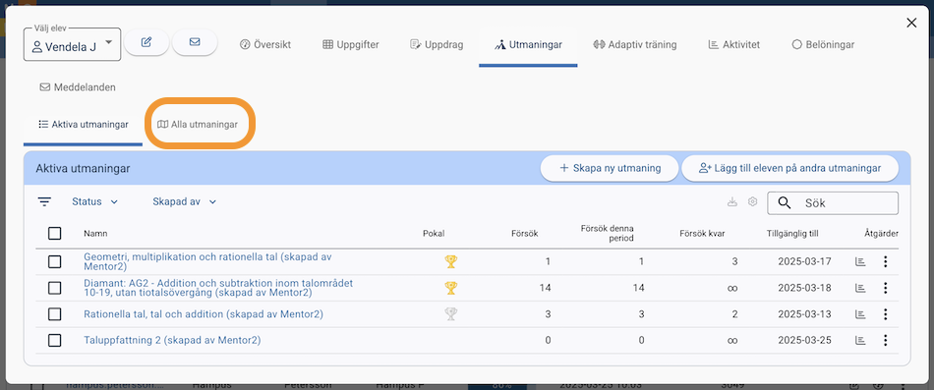The image size is (934, 390).
Task: Open table settings gear icon
Action: click(752, 201)
